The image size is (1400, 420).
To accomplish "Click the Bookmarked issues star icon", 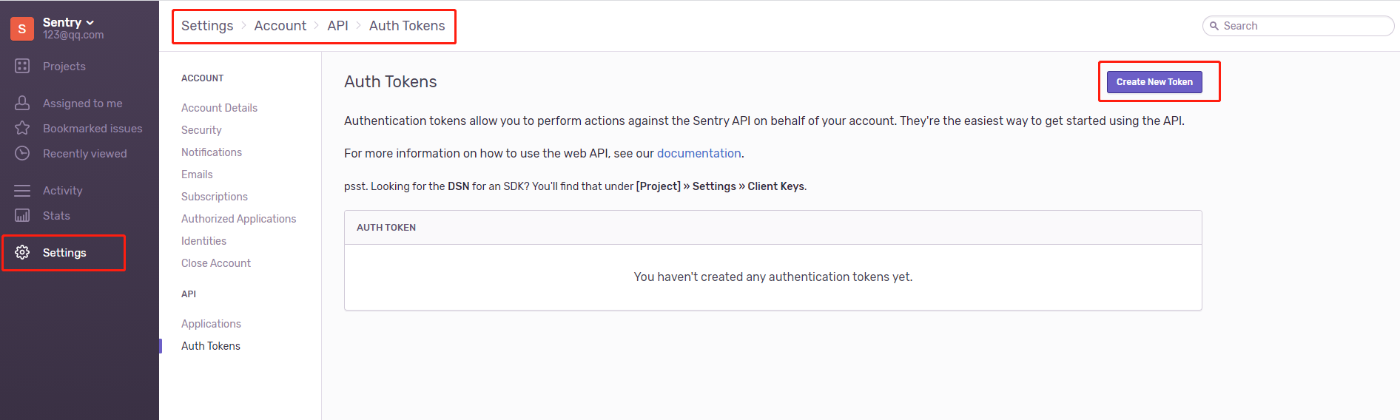I will 22,128.
